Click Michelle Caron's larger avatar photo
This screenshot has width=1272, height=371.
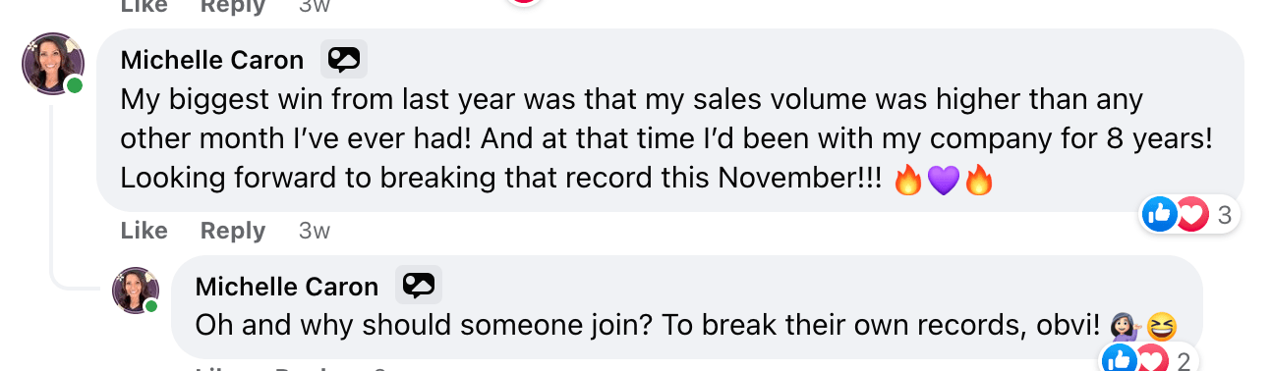pos(53,64)
